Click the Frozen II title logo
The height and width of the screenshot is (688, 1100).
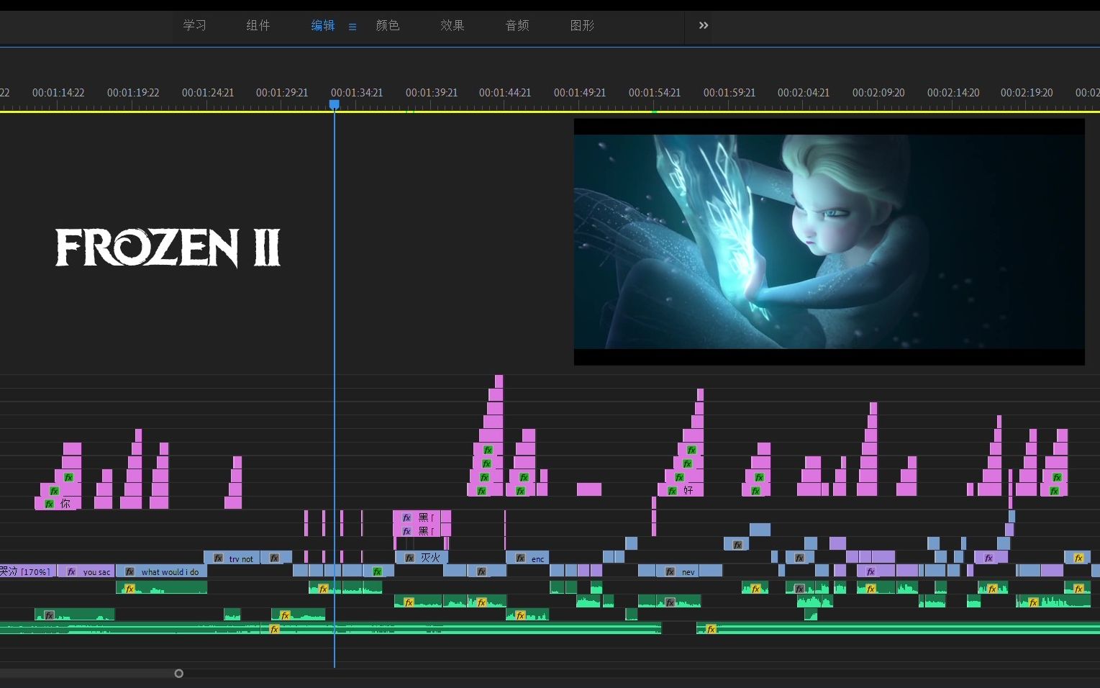pyautogui.click(x=168, y=248)
